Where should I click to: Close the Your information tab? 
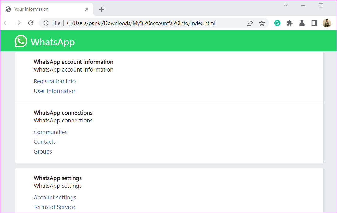click(x=87, y=9)
